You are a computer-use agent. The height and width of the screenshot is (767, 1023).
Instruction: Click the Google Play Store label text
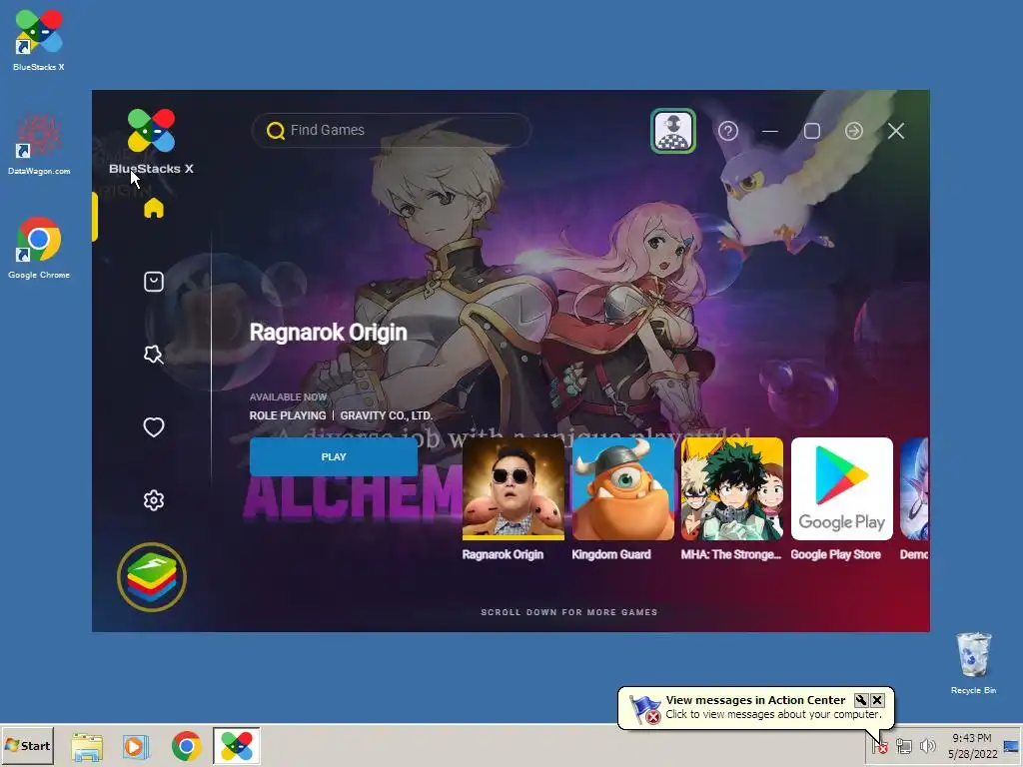(x=836, y=554)
